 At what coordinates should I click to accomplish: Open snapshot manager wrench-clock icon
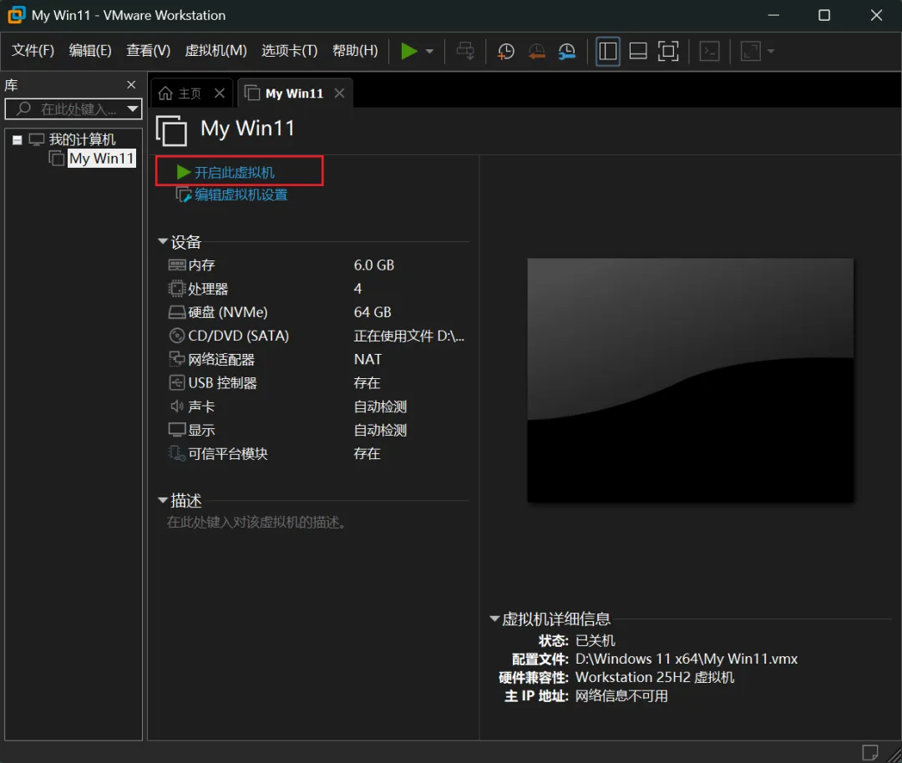[566, 51]
